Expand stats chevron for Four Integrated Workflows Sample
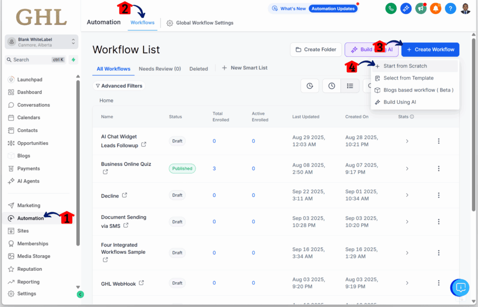This screenshot has width=478, height=307. tap(407, 253)
